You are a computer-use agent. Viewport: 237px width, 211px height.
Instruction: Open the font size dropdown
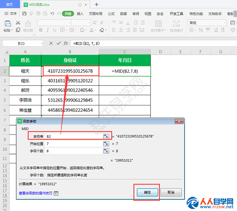pyautogui.click(x=89, y=23)
